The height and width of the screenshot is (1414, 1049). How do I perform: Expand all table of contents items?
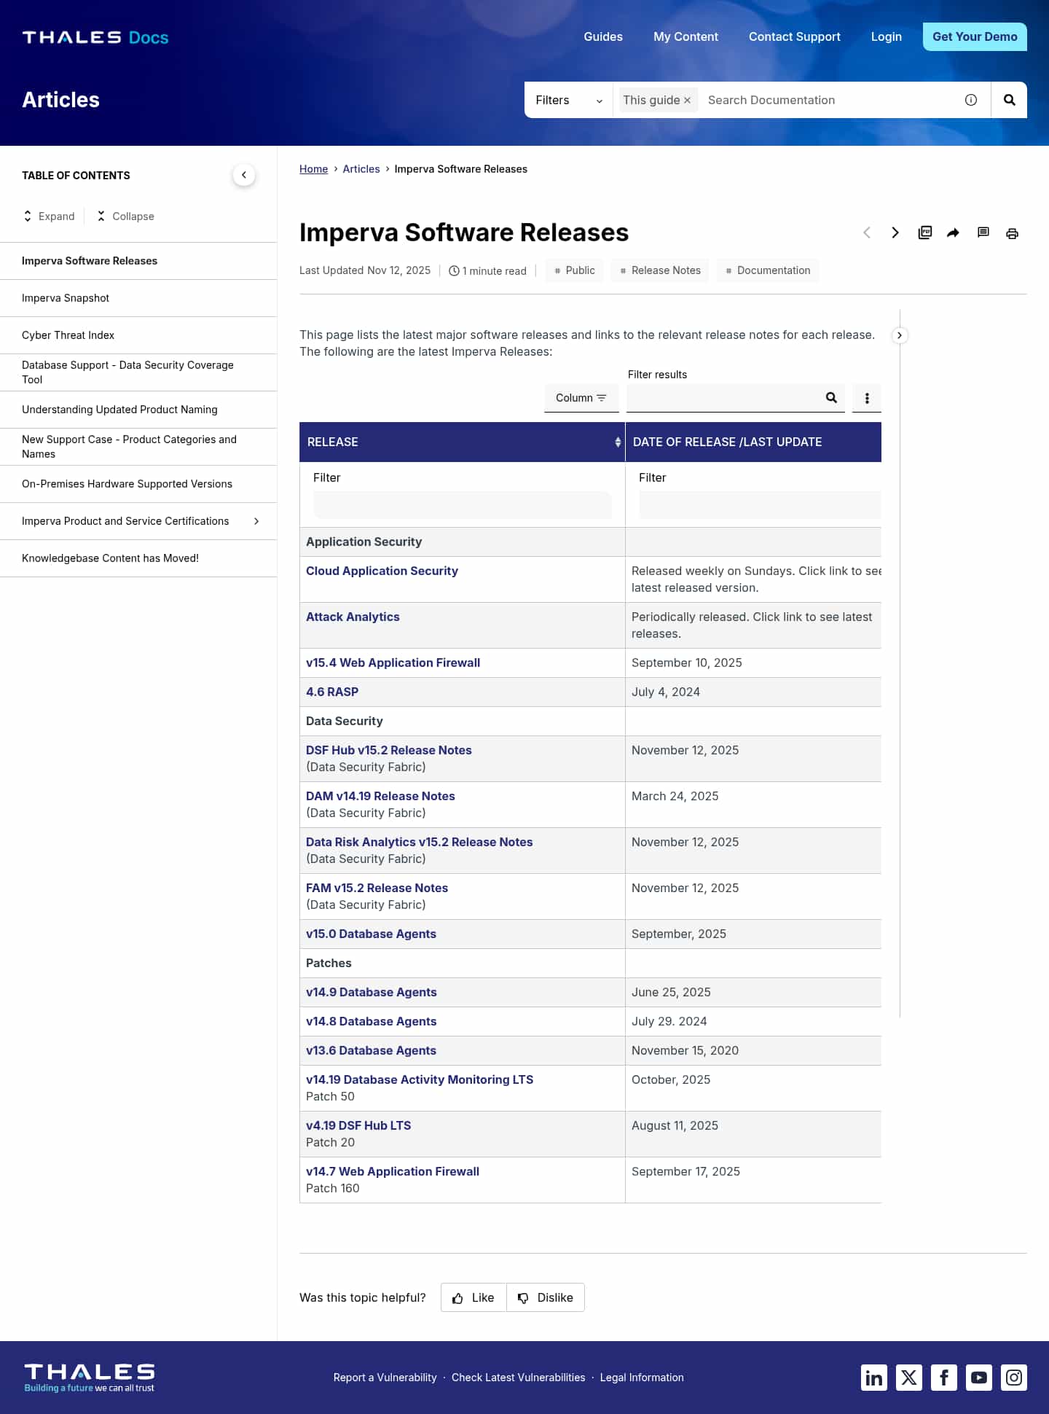tap(49, 216)
